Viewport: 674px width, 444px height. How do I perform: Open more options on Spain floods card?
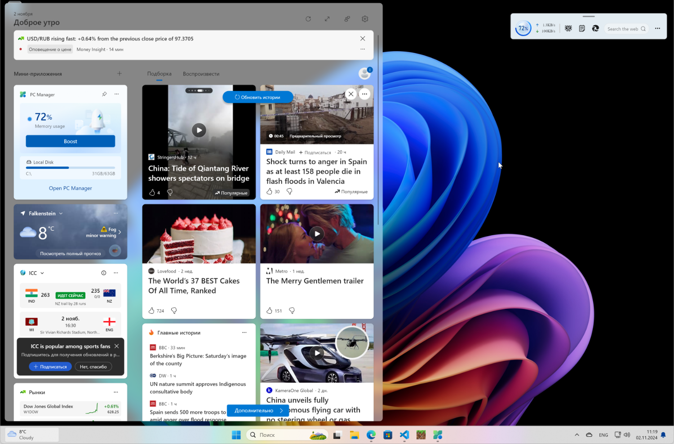tap(364, 94)
